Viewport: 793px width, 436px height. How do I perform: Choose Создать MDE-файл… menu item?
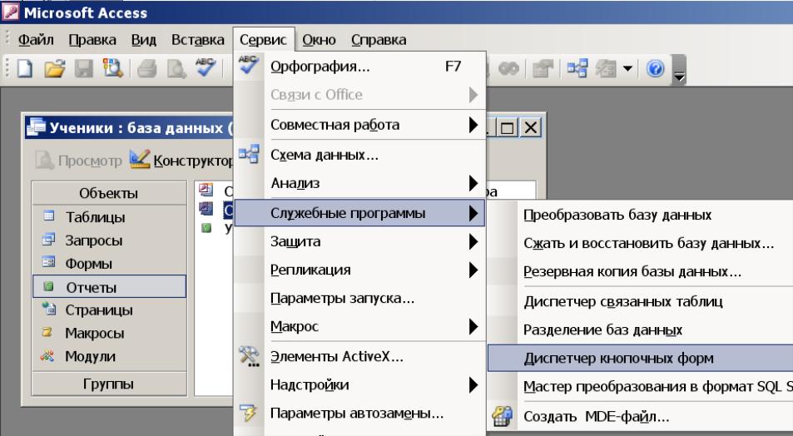click(x=640, y=416)
